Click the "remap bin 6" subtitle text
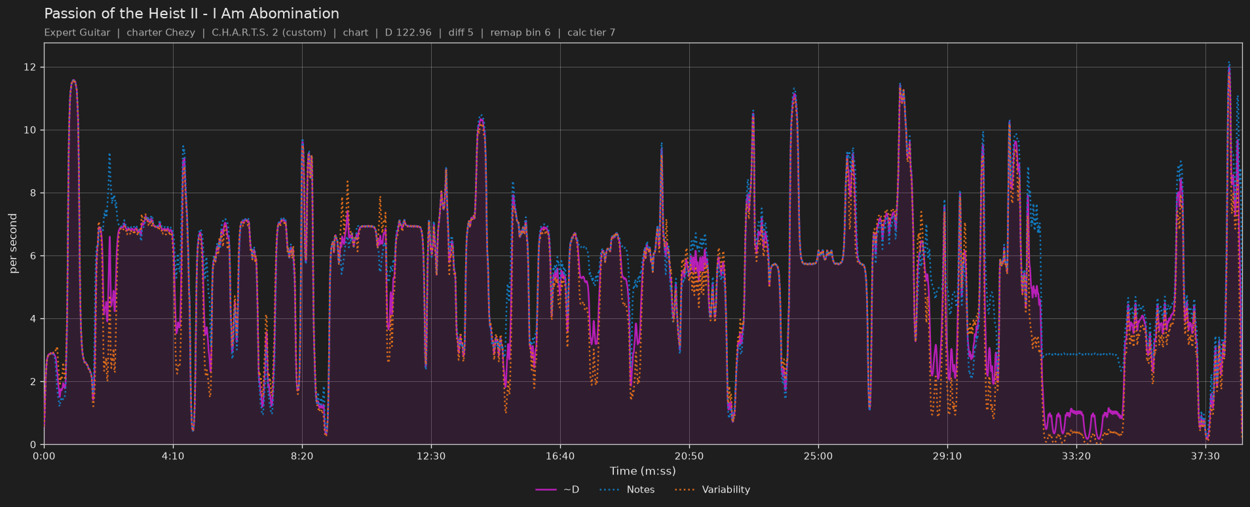The image size is (1250, 507). click(x=520, y=33)
